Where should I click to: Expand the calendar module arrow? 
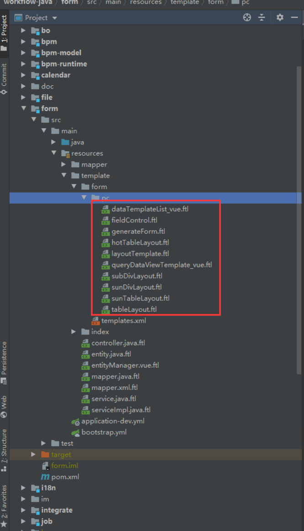pos(23,75)
